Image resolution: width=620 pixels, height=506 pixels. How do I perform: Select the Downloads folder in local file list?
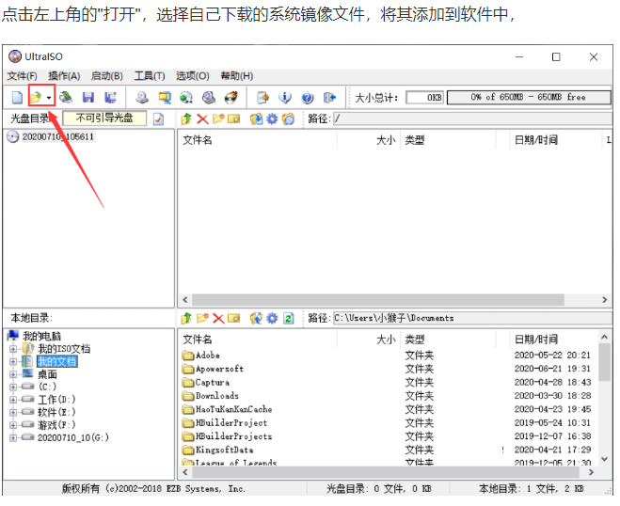coord(216,396)
